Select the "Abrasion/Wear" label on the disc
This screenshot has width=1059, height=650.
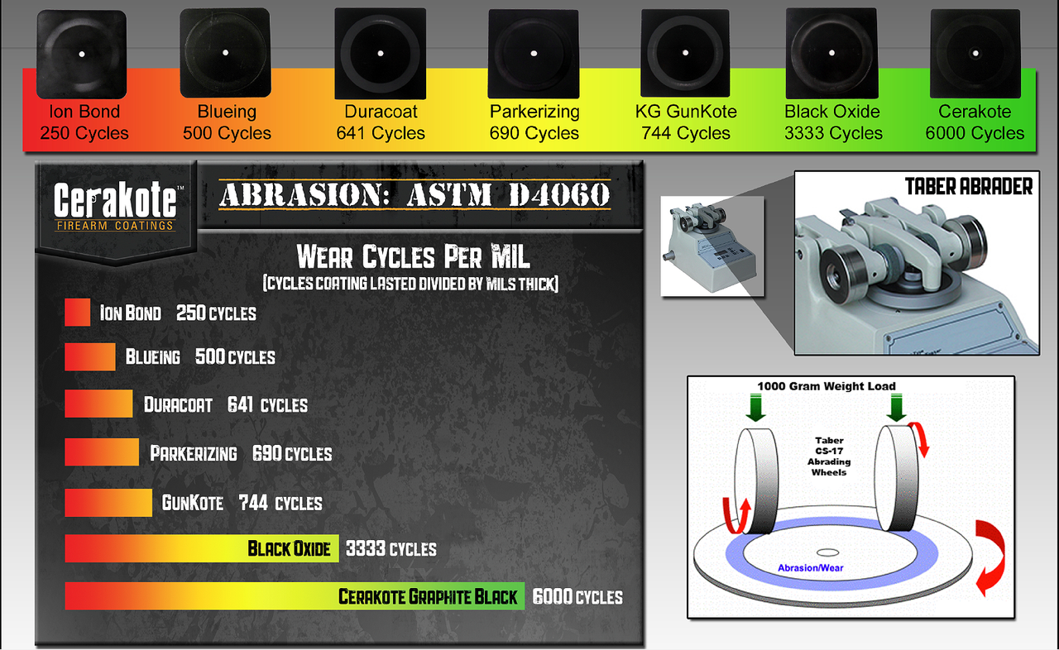pos(811,568)
